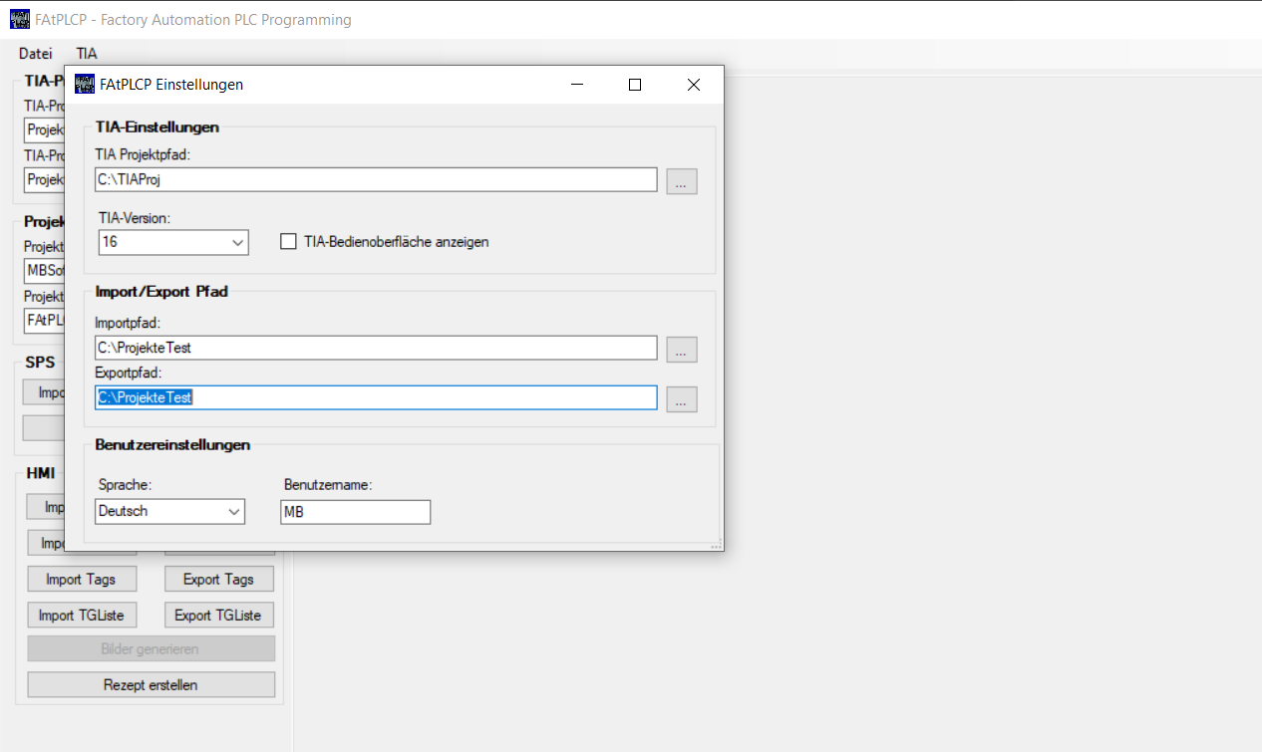Click the "Importpfad:" label
This screenshot has width=1262, height=752.
(128, 323)
